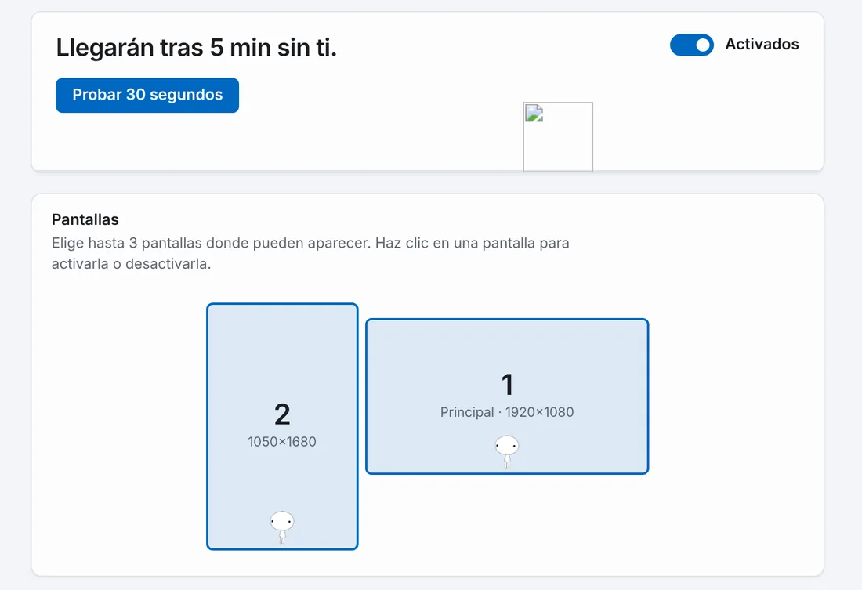Click the 'Elige hasta 3 pantallas' description line
Viewport: 862px width, 590px height.
(310, 243)
